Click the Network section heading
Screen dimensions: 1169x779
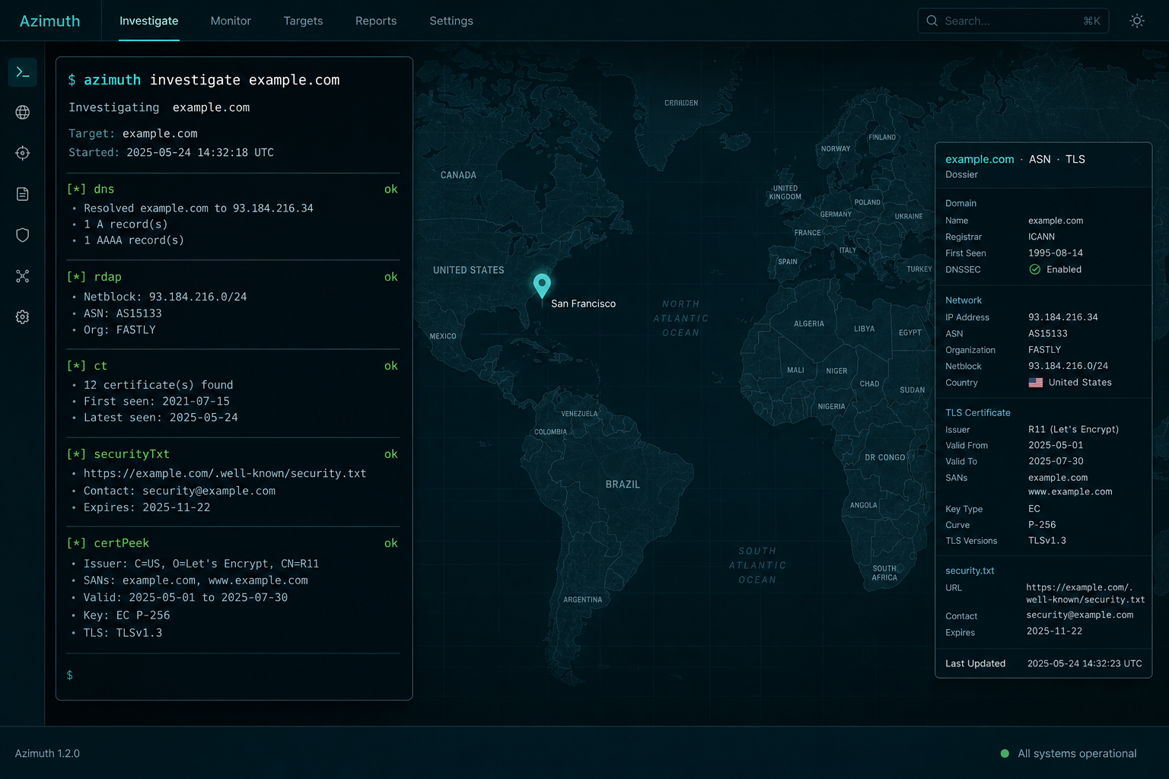click(964, 300)
